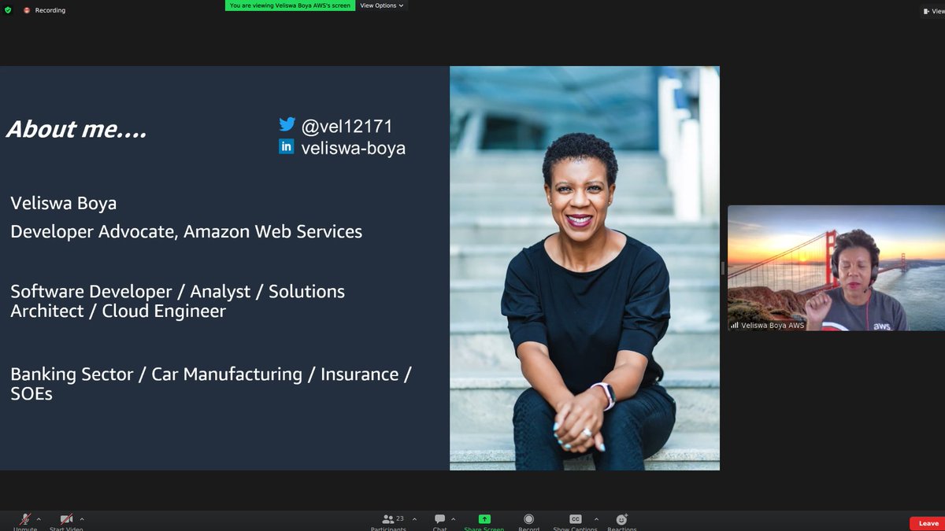Toggle video on or off
Screen dimensions: 945x531
pos(67,521)
